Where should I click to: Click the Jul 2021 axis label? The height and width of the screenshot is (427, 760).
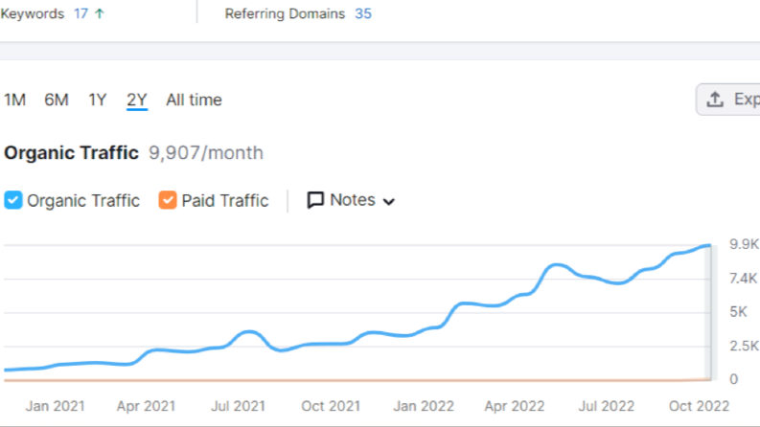[x=238, y=406]
